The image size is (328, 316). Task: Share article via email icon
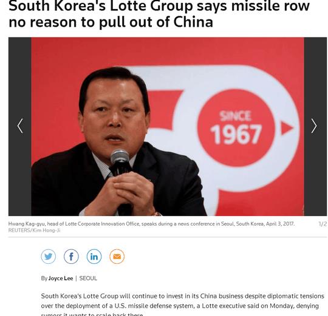click(x=117, y=257)
